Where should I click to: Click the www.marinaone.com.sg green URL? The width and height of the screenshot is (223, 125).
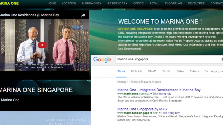point(133,94)
